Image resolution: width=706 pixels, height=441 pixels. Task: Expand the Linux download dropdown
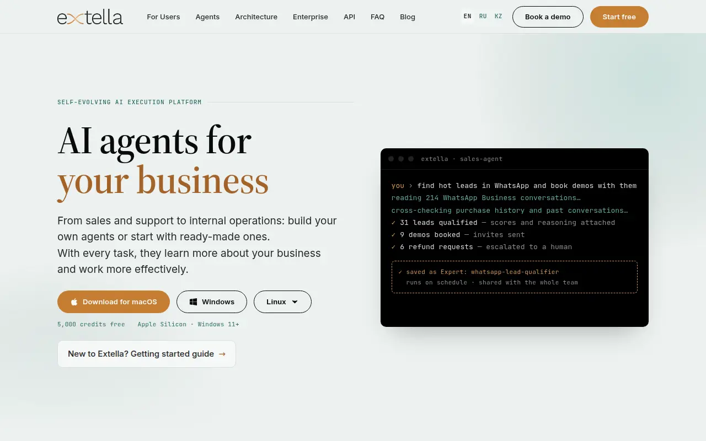(282, 302)
